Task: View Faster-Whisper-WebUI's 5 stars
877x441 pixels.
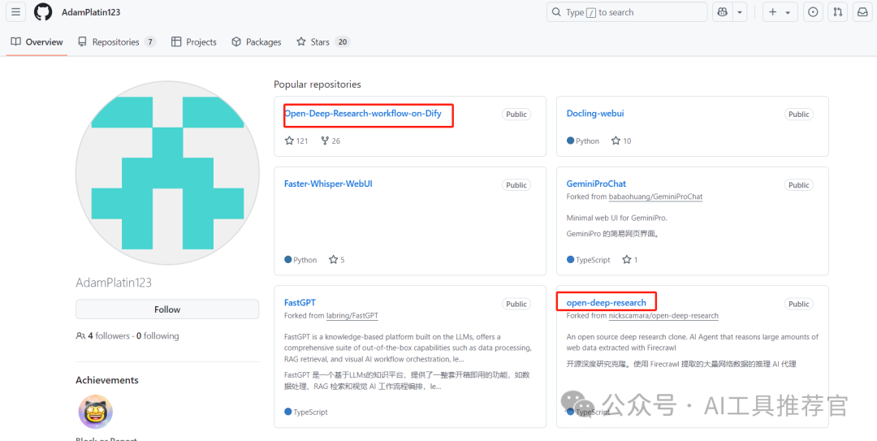Action: [x=337, y=260]
